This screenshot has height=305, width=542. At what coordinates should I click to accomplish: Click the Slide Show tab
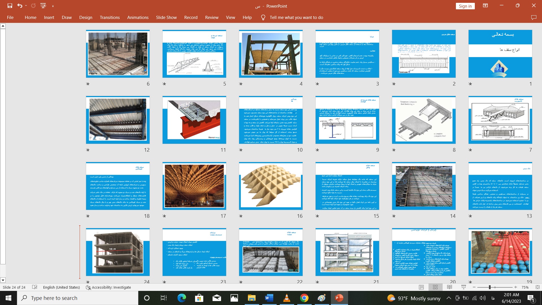tap(166, 18)
